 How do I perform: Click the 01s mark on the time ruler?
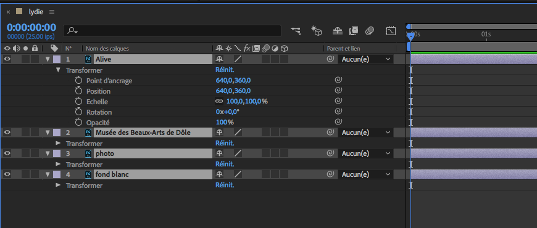pos(486,34)
